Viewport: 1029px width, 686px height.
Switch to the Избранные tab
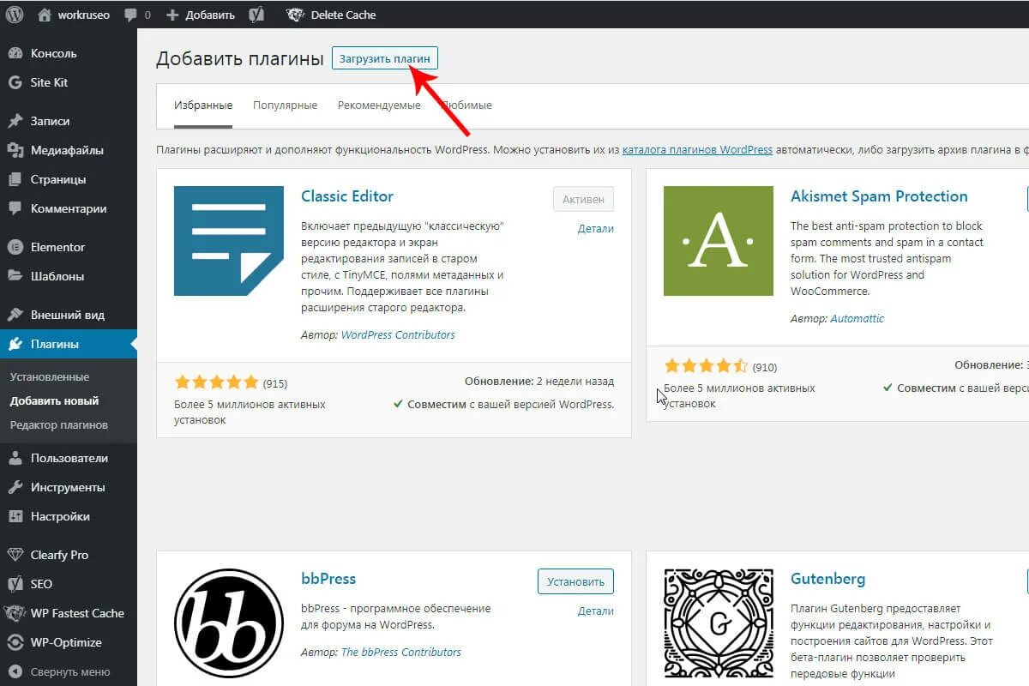pyautogui.click(x=203, y=105)
